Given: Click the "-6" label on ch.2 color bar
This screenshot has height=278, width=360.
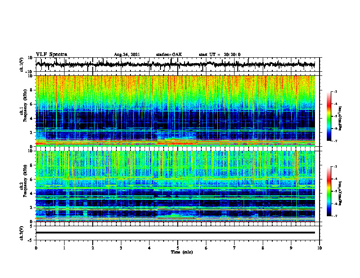Looking at the screenshot, I should coord(335,204).
